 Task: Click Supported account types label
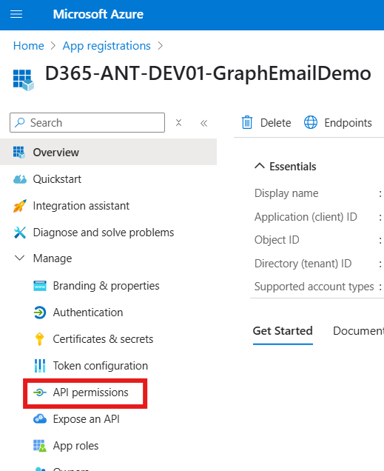tap(314, 287)
